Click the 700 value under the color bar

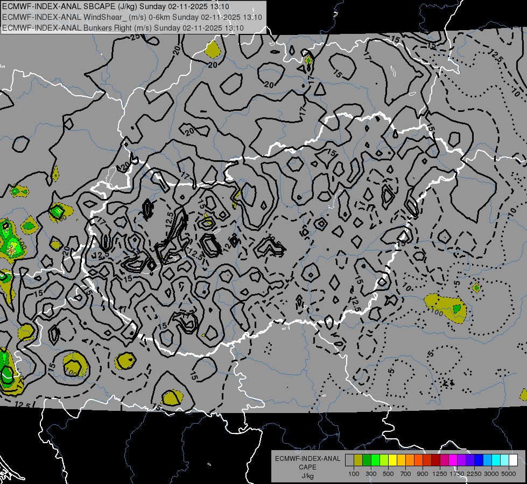pyautogui.click(x=405, y=474)
